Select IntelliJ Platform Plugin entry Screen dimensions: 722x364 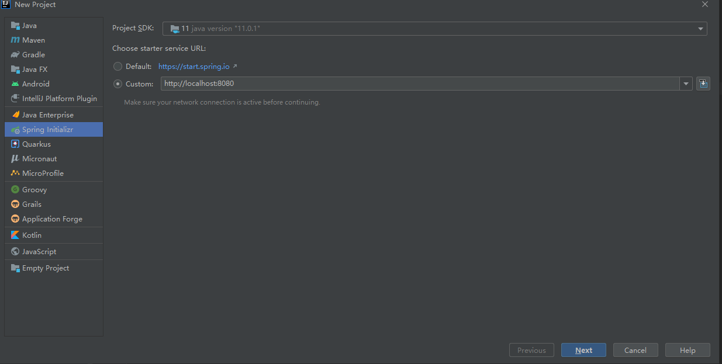pos(54,99)
